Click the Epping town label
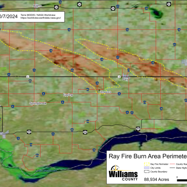Viewport: 187px width, 187px height. (68, 95)
